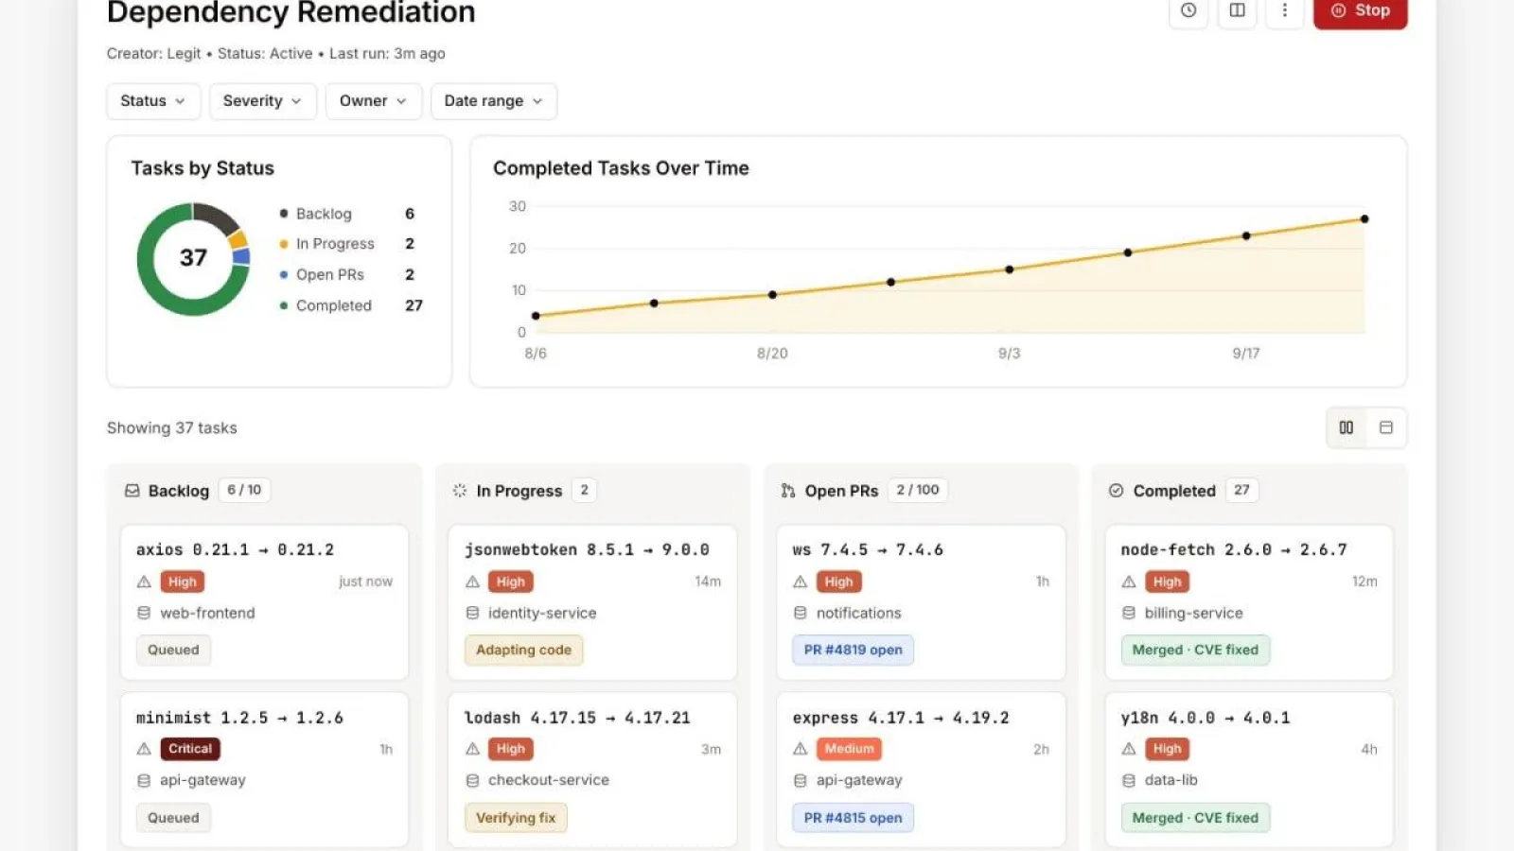
Task: Click repository icon beside billing-service
Action: pyautogui.click(x=1129, y=613)
